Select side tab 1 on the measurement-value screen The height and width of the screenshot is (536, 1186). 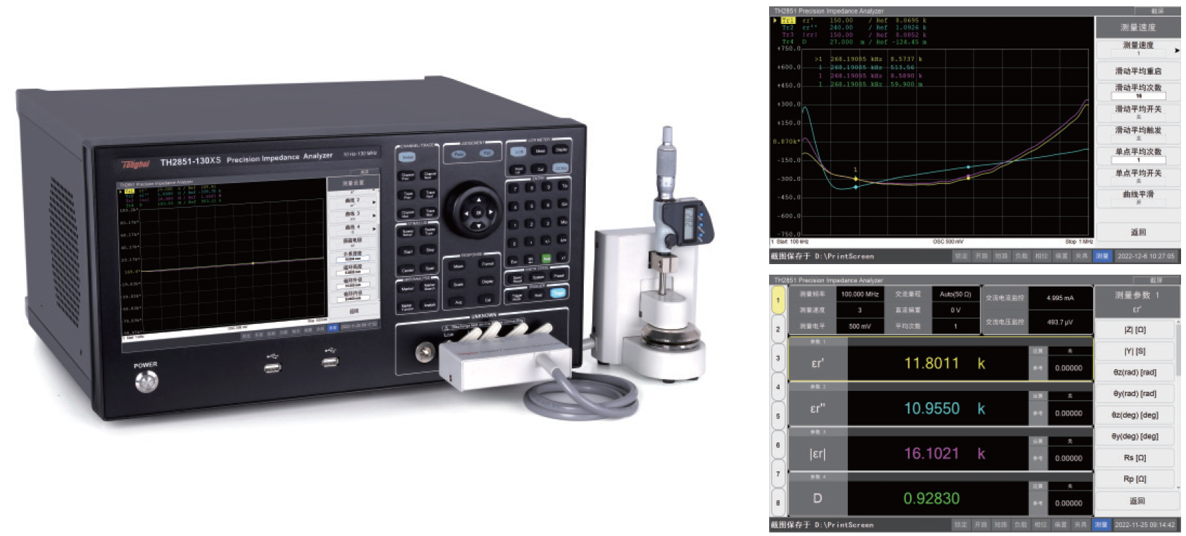coord(778,301)
